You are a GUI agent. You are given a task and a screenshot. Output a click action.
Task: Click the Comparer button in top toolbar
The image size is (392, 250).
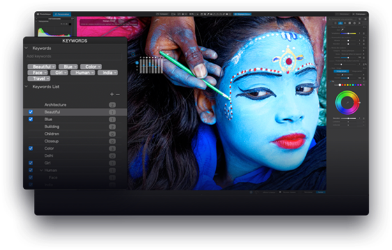[162, 14]
